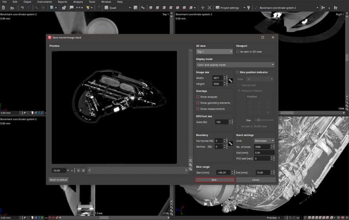Image resolution: width=349 pixels, height=220 pixels.
Task: Click the wrench icon next to Project settings
Action: pyautogui.click(x=248, y=8)
